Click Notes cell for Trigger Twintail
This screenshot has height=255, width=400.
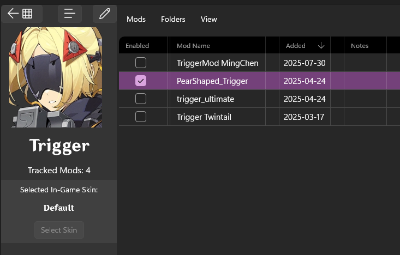coord(365,117)
